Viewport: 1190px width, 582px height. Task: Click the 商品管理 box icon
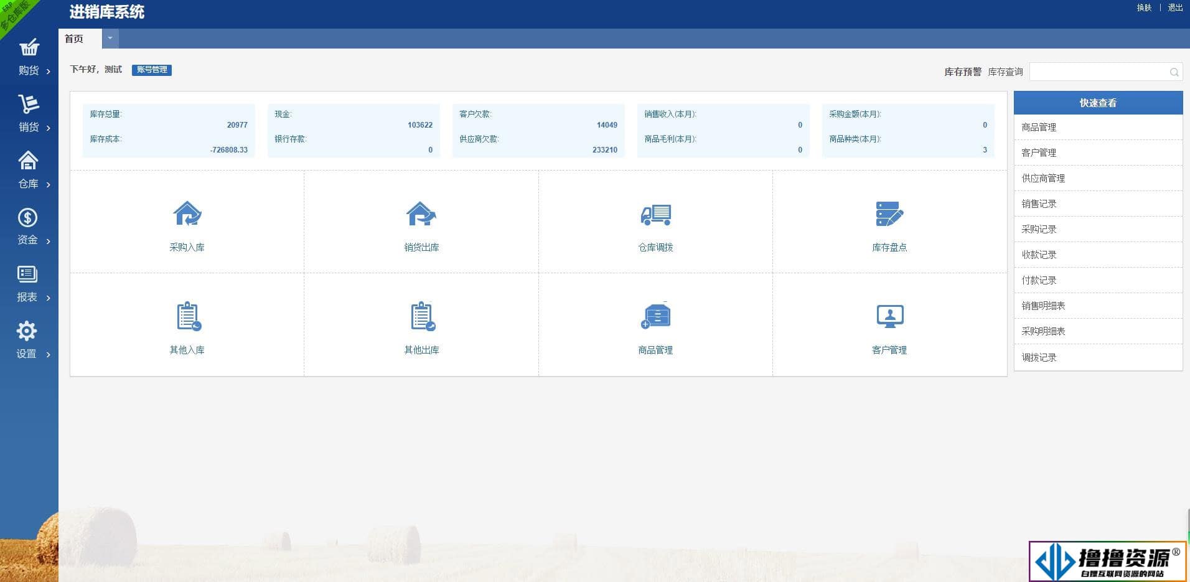[x=656, y=316]
